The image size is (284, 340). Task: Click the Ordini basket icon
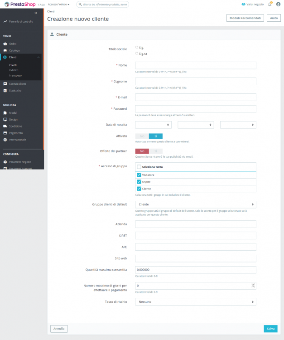[5, 44]
